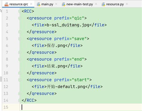Click the new-main-test.py Python file icon

[64, 4]
